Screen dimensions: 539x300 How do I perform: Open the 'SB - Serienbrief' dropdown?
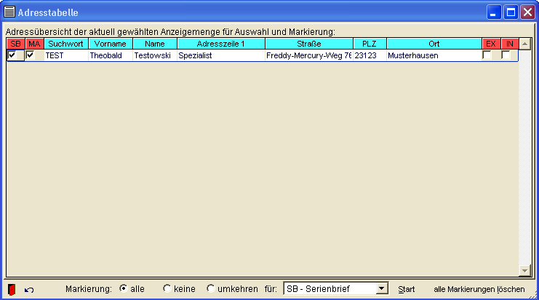tap(382, 288)
